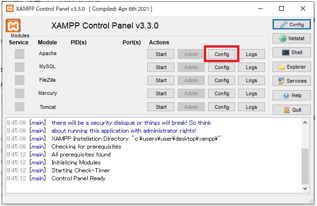Quit the XAMPP Control Panel

pyautogui.click(x=291, y=110)
